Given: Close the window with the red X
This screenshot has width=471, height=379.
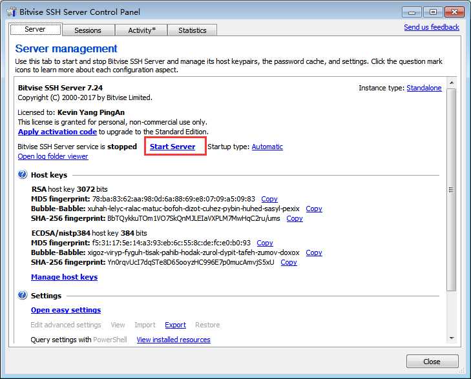Looking at the screenshot, I should 454,12.
